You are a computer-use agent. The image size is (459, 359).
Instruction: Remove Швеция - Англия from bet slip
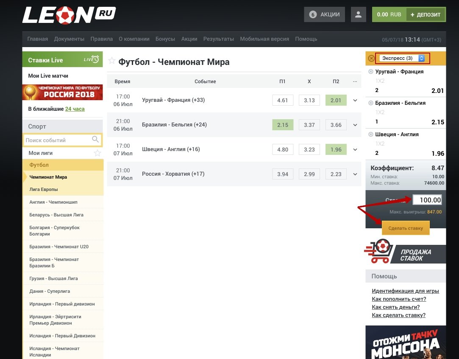pyautogui.click(x=370, y=134)
